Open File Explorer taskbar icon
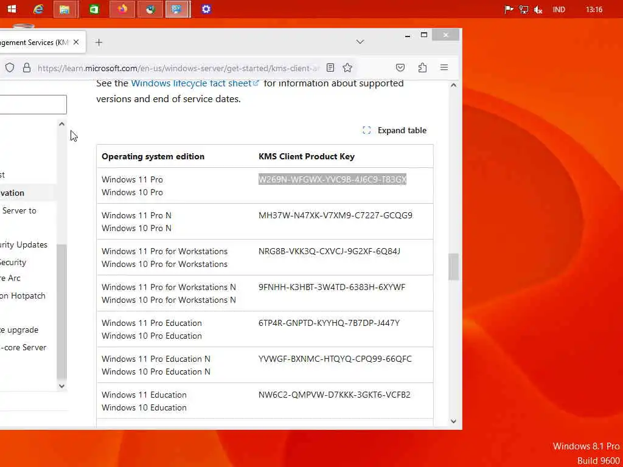The height and width of the screenshot is (467, 623). [64, 9]
